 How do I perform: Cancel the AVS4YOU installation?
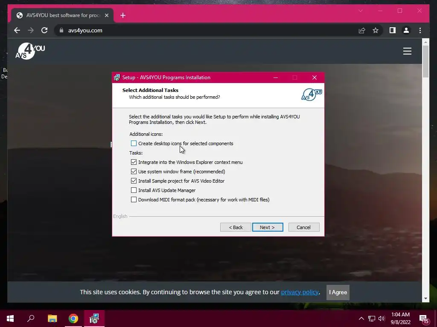pos(304,227)
